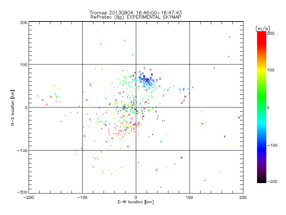This screenshot has width=286, height=215.
Task: Select the E-W axis tick label '200'
Action: tap(243, 197)
